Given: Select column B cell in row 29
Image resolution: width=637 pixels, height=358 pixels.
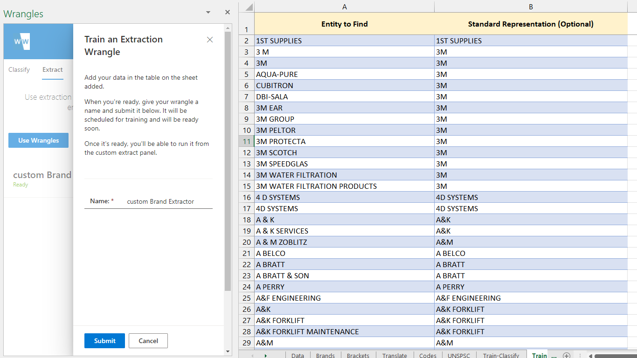Looking at the screenshot, I should [531, 343].
